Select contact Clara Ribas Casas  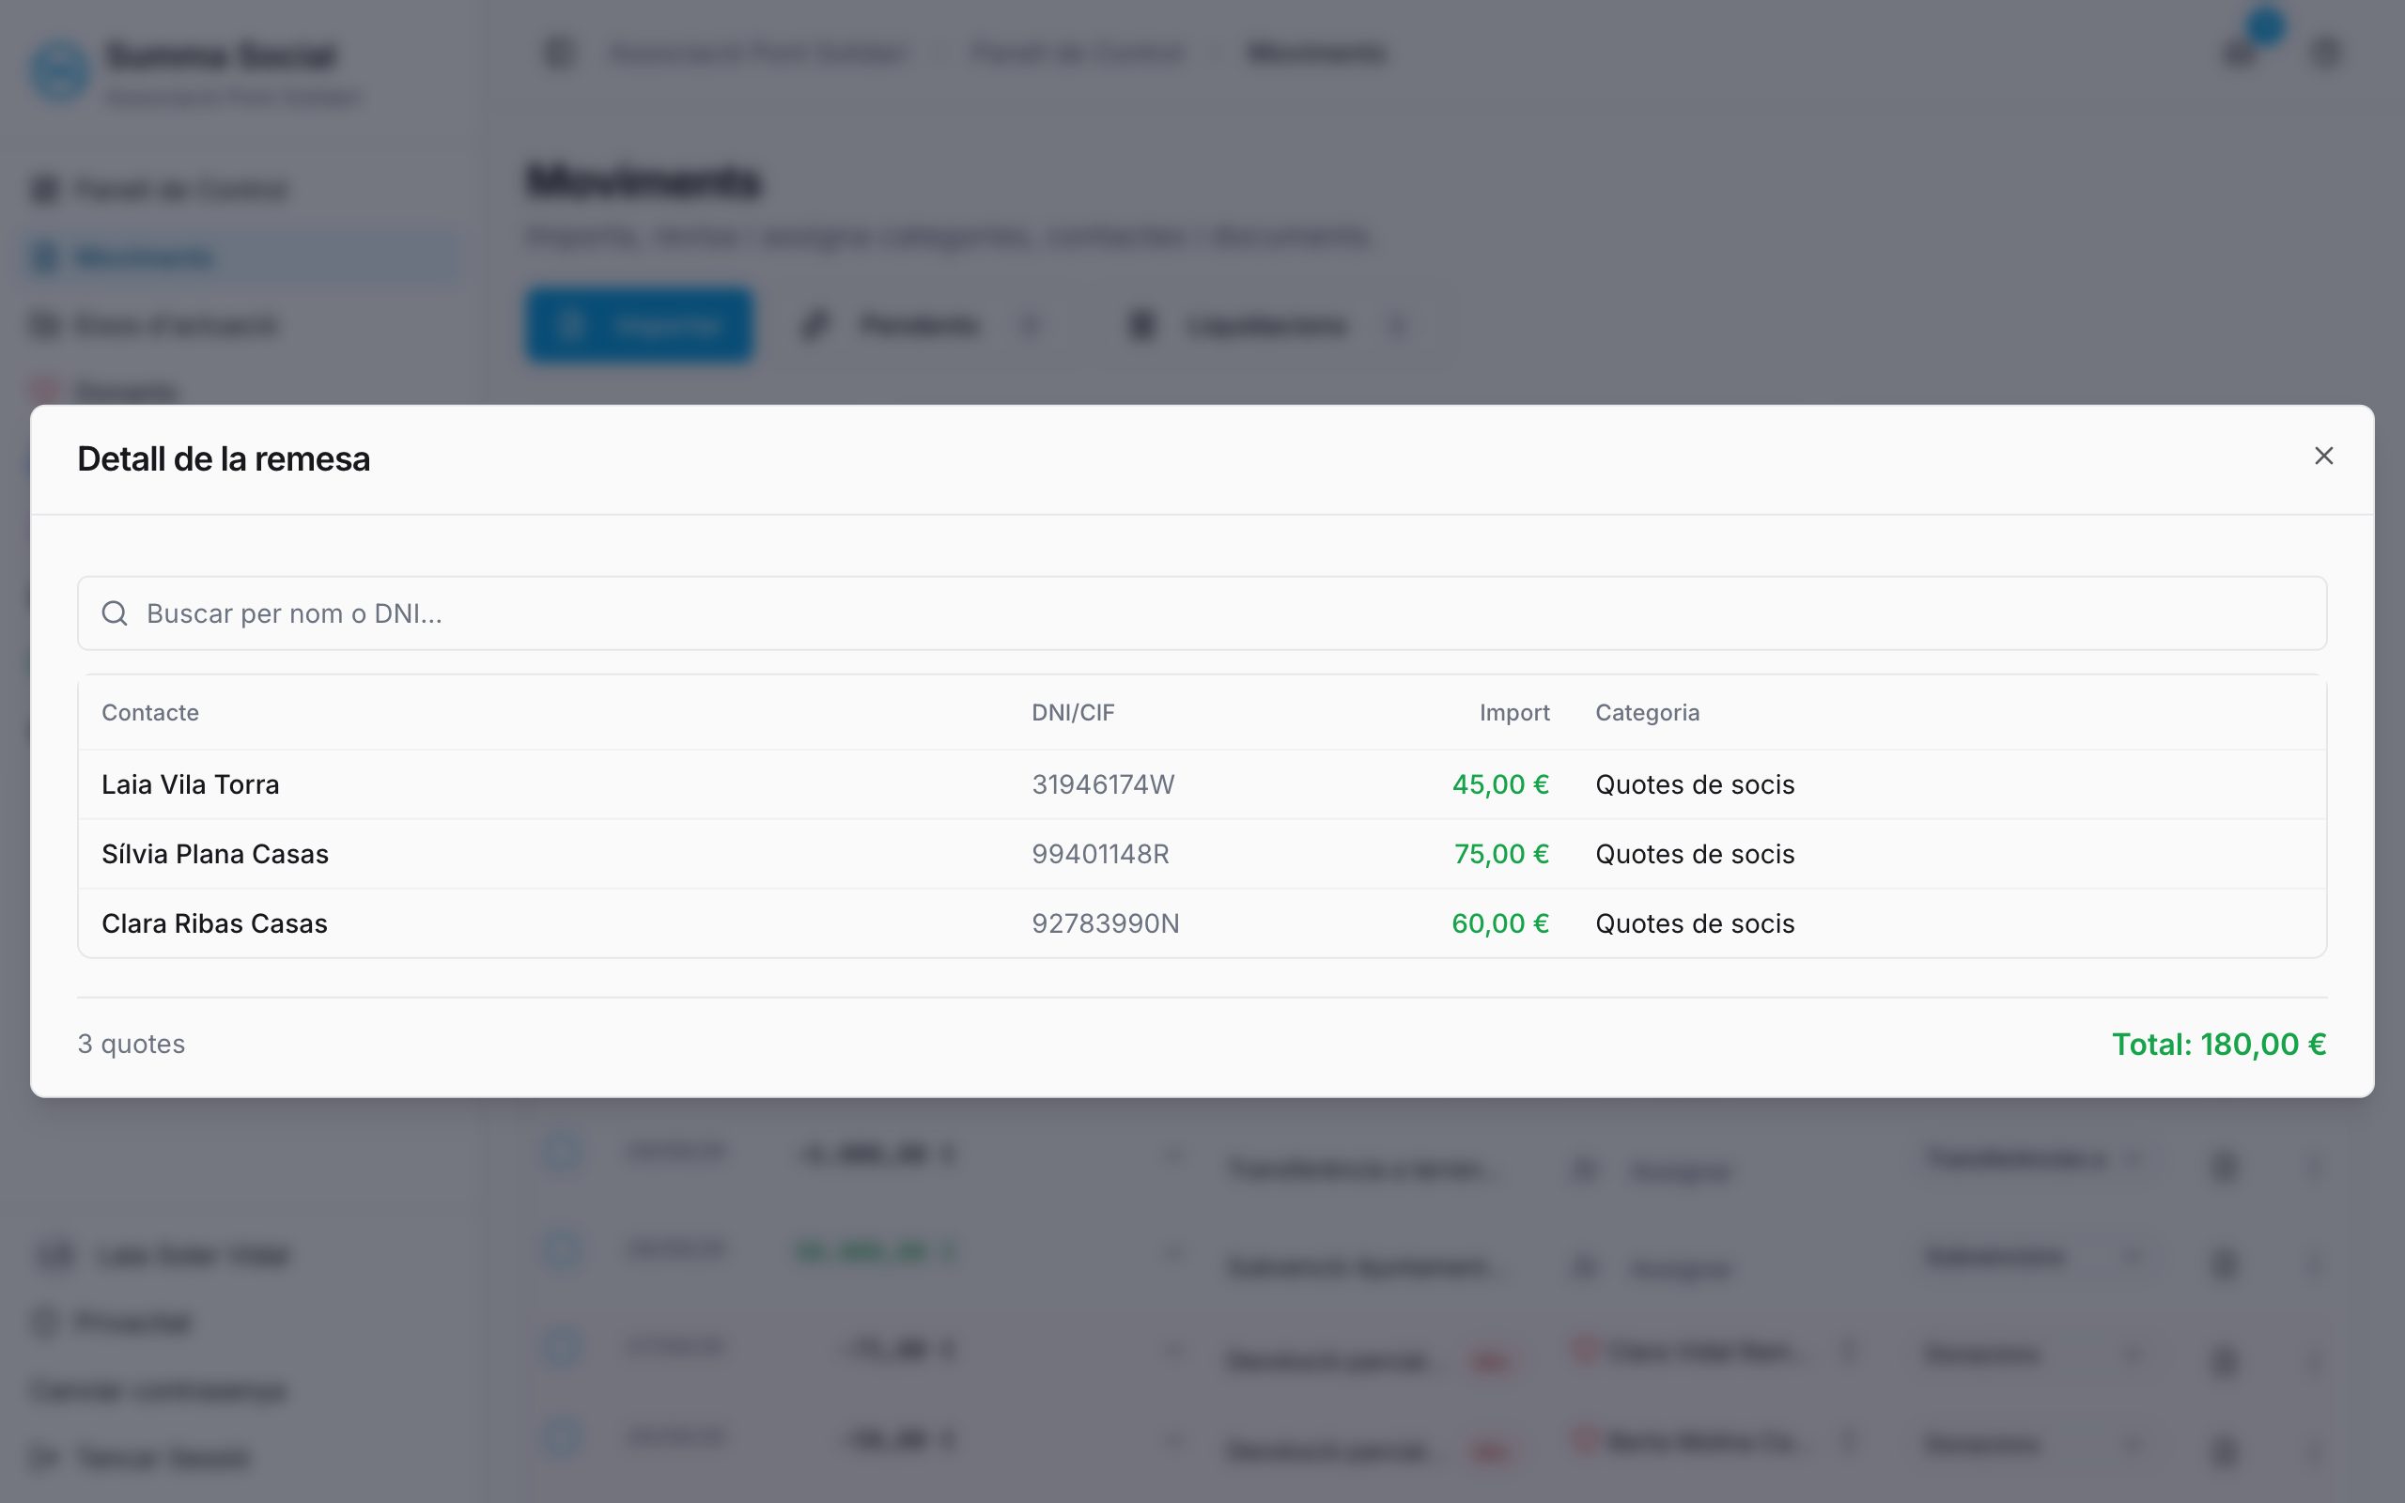[x=214, y=923]
